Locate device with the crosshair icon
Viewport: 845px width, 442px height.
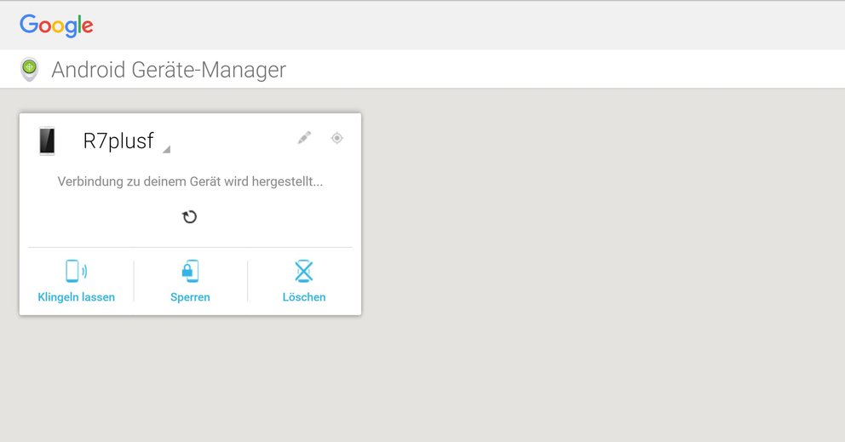coord(336,138)
